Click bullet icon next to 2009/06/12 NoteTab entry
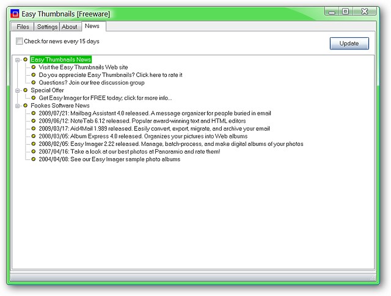 click(x=34, y=121)
